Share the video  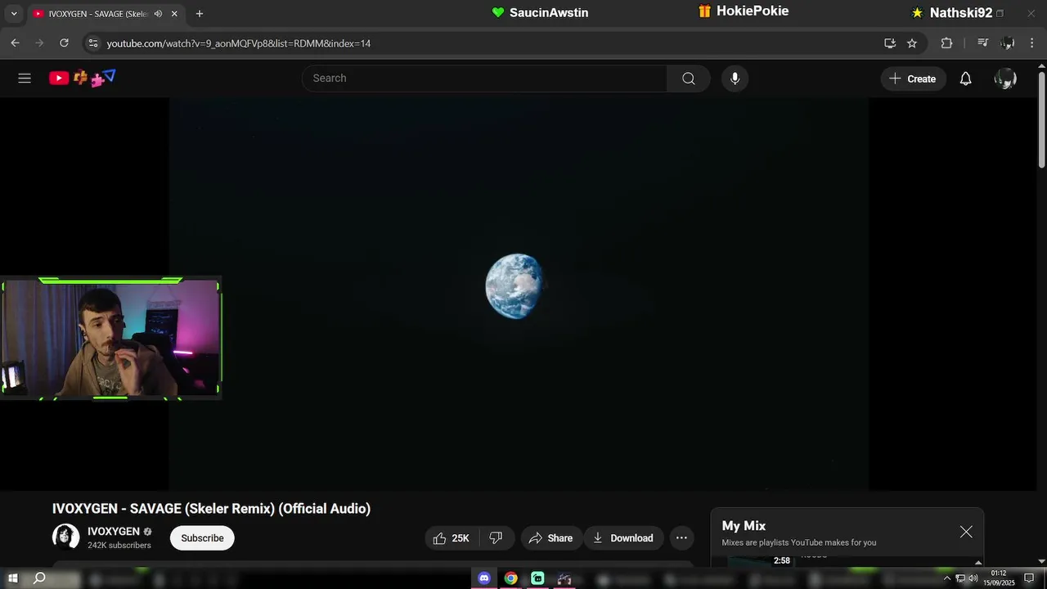[x=551, y=538]
